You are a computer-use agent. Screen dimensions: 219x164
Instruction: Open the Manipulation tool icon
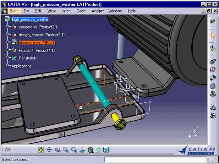[x=213, y=108]
